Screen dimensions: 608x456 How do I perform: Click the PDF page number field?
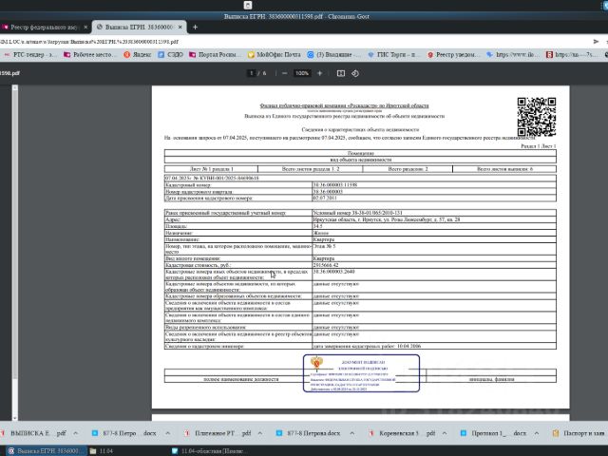pyautogui.click(x=252, y=73)
